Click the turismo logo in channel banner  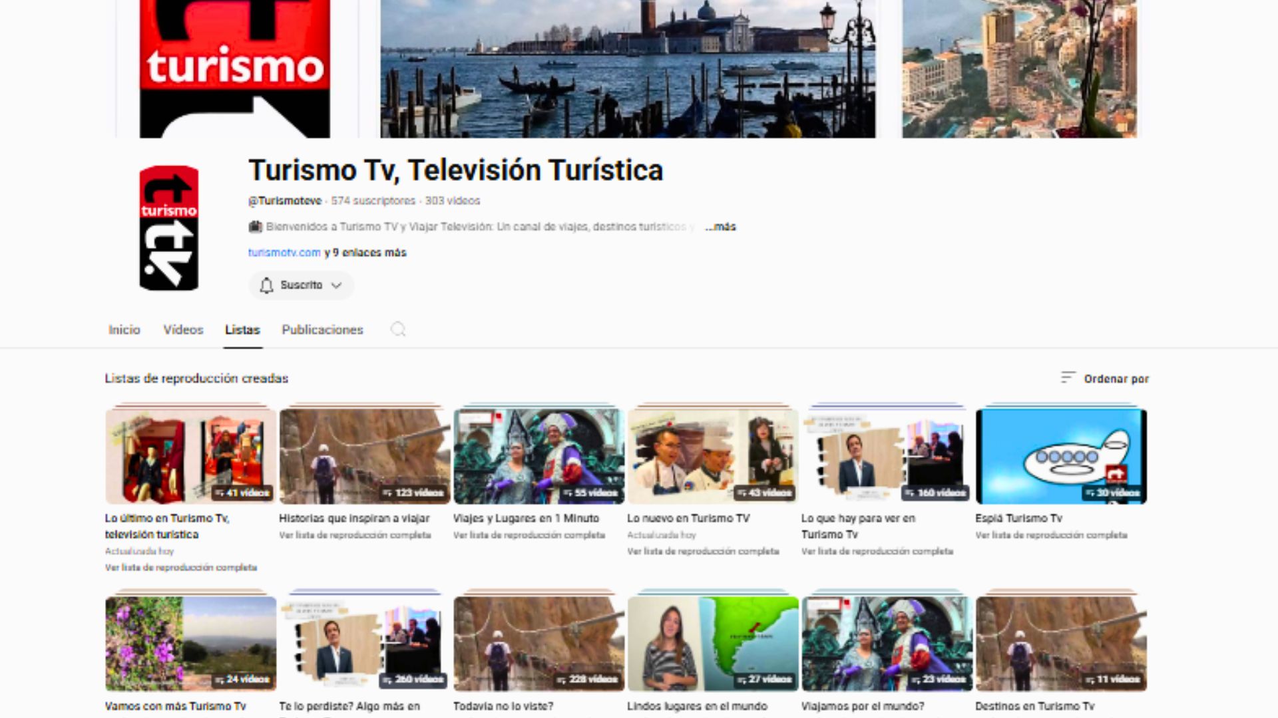pos(235,69)
